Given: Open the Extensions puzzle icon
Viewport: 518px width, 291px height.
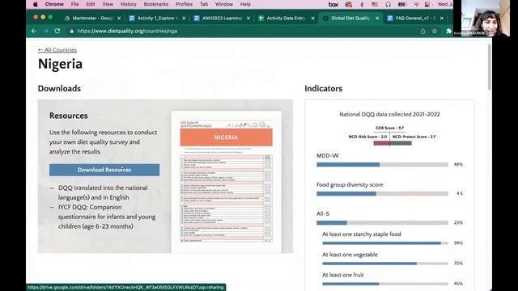Looking at the screenshot, I should (x=448, y=31).
